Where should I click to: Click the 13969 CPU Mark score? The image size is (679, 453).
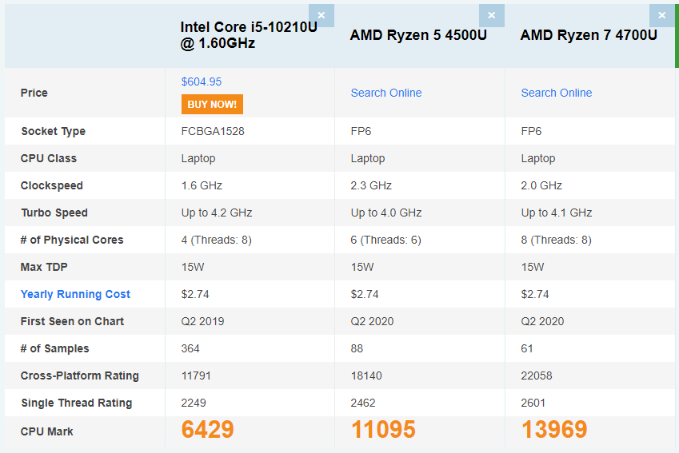pos(554,430)
